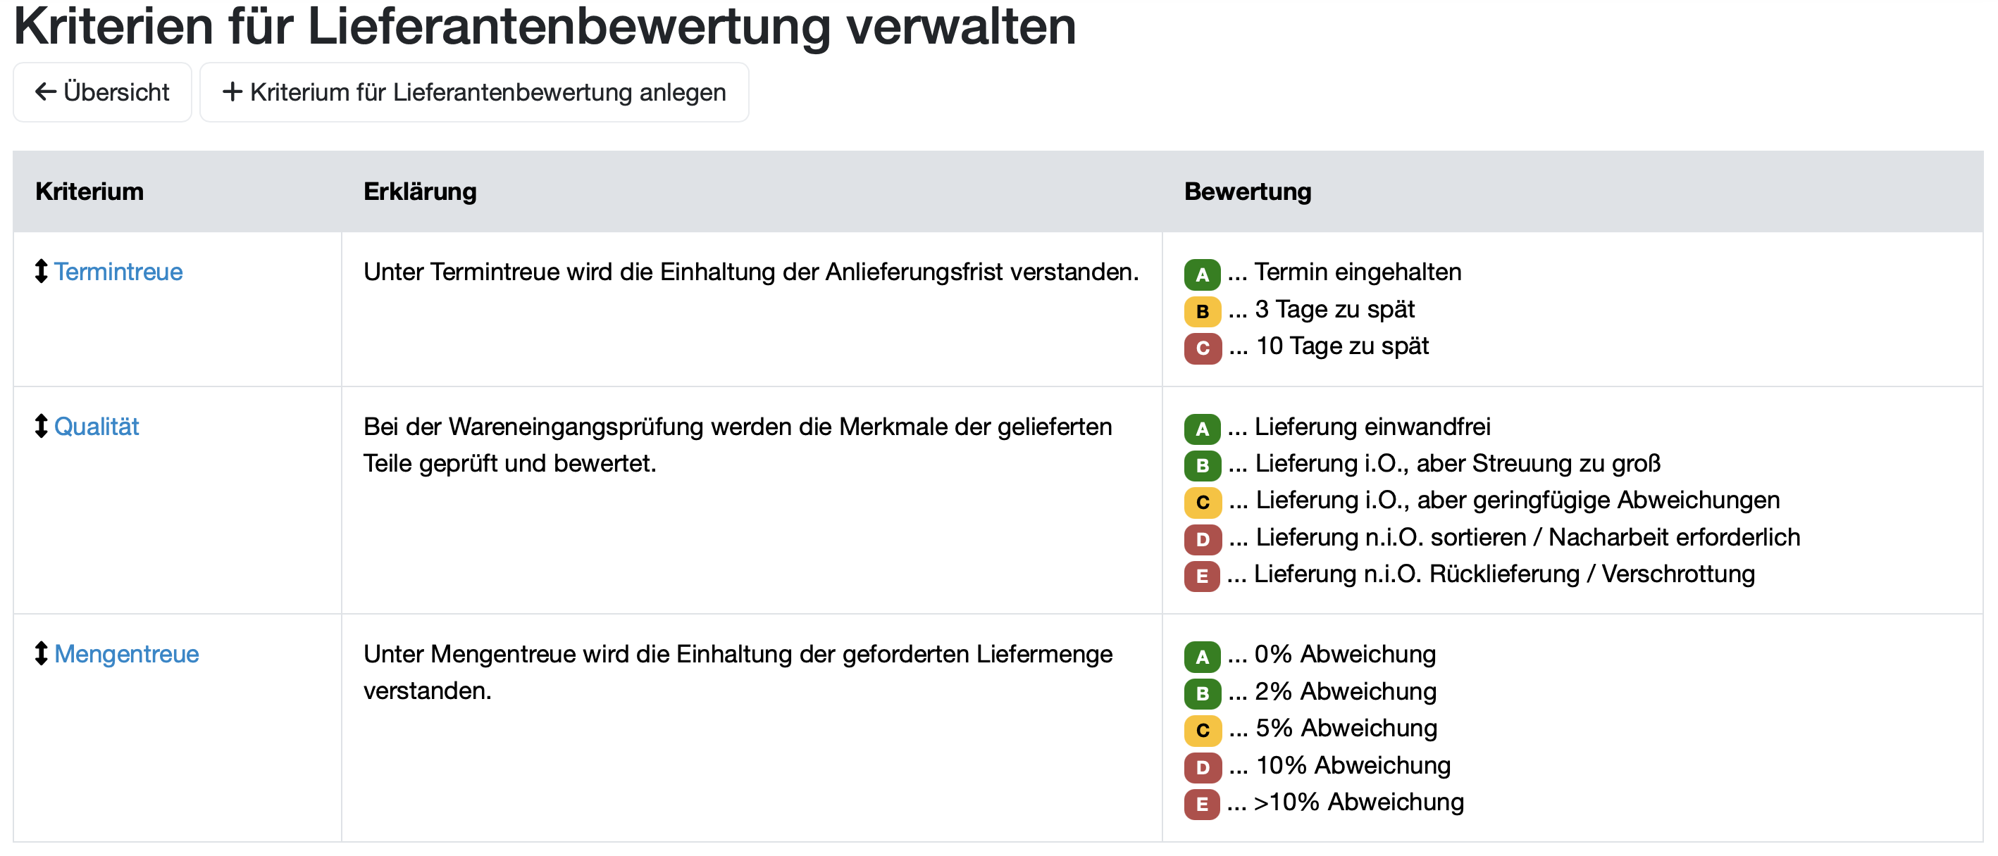This screenshot has height=856, width=1998.
Task: Click green B badge for Streuung zu groß
Action: coord(1201,465)
